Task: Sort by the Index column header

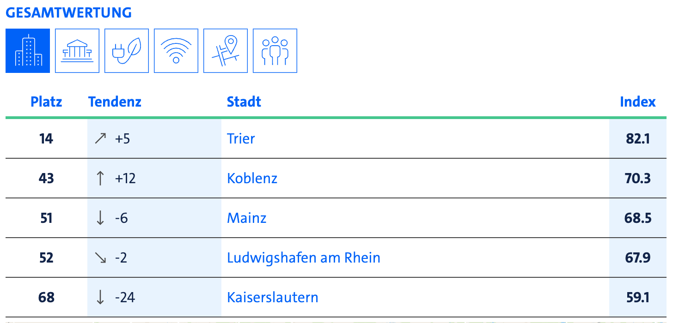Action: point(637,102)
